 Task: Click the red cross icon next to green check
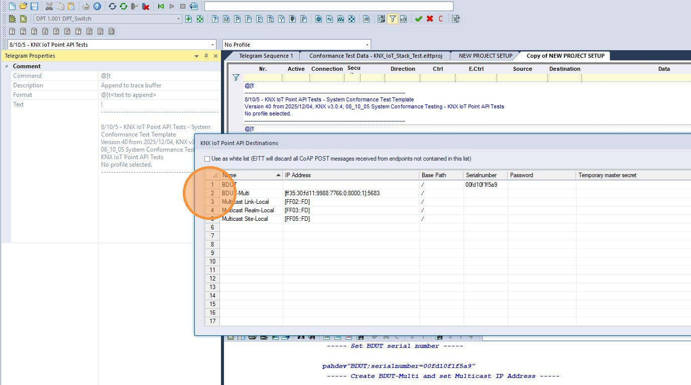pos(430,19)
